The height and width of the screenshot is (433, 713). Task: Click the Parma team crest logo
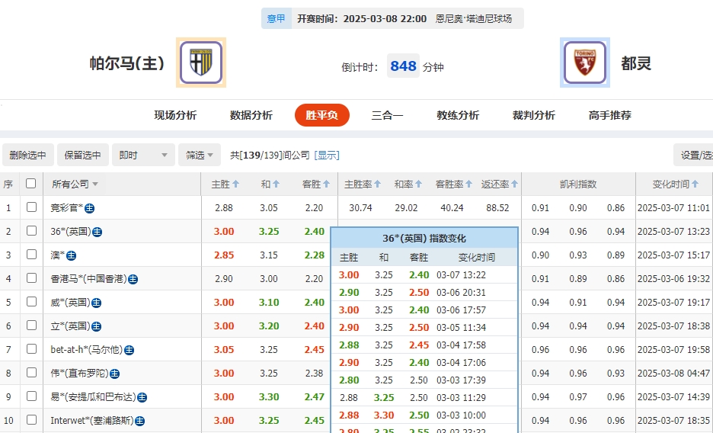pyautogui.click(x=200, y=63)
